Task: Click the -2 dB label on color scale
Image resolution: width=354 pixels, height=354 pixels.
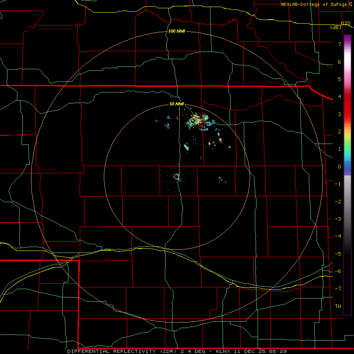Action: pyautogui.click(x=338, y=202)
